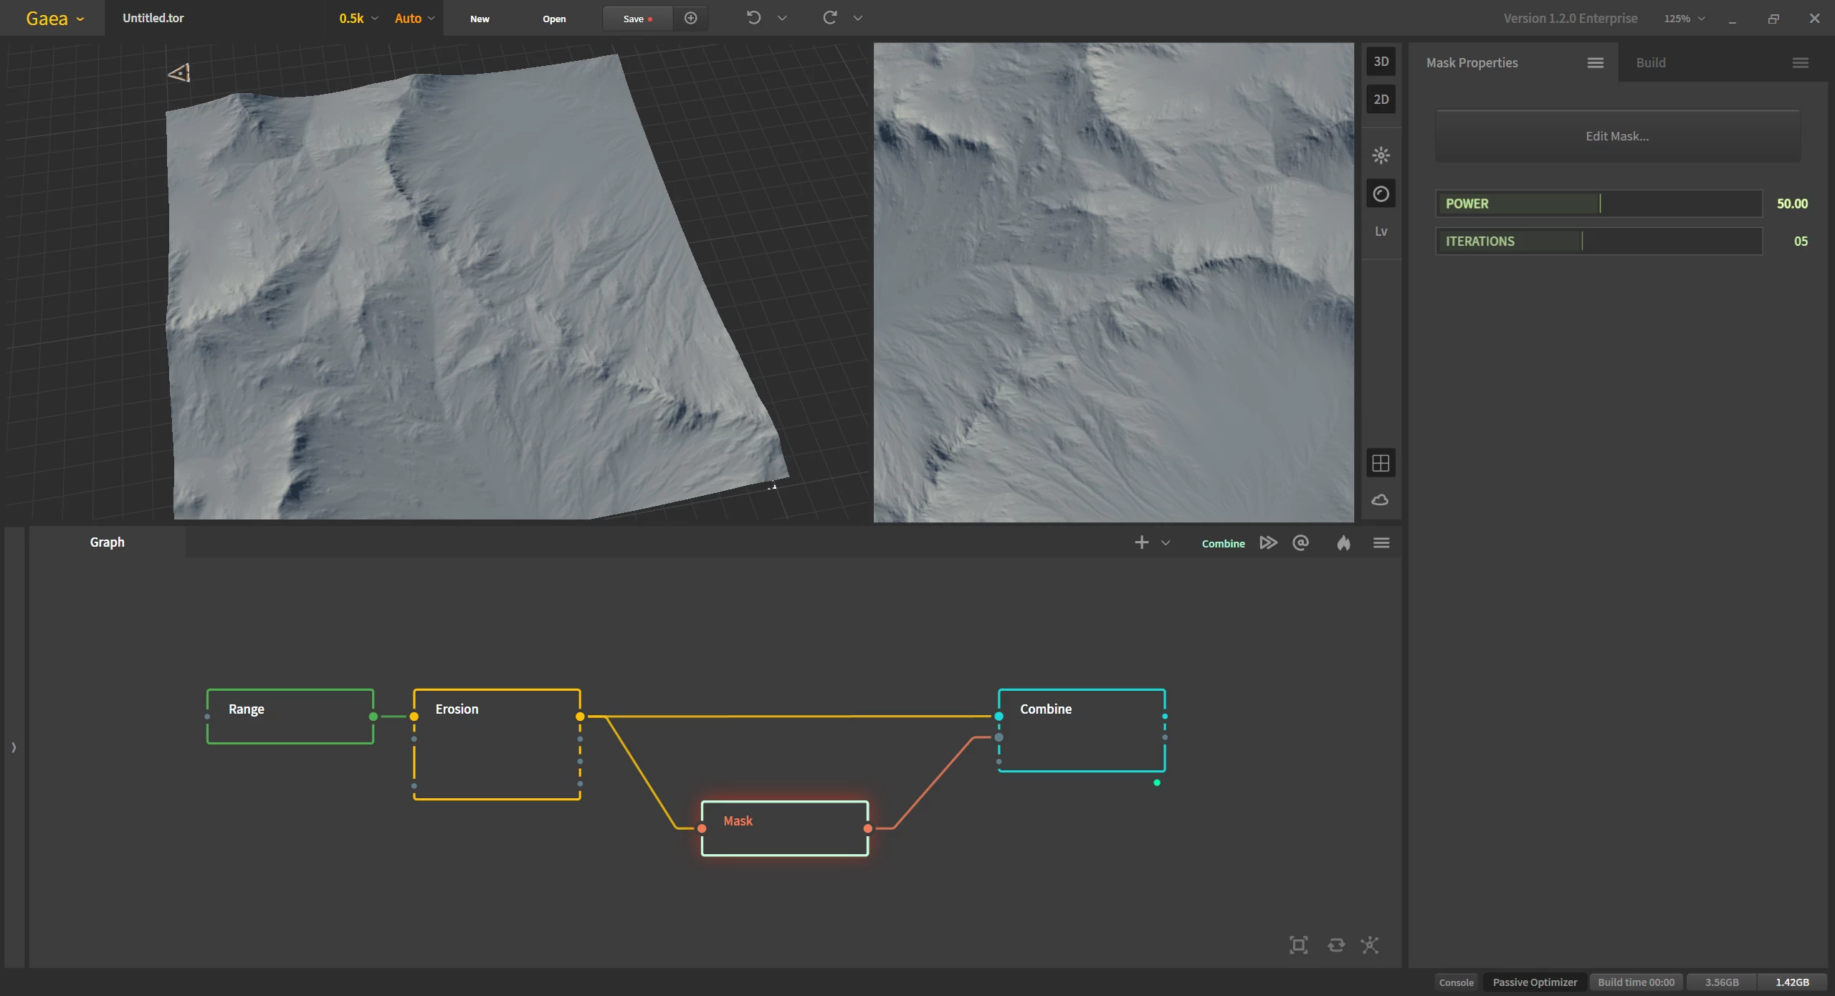
Task: Click the fast-forward build arrows icon
Action: click(1268, 542)
